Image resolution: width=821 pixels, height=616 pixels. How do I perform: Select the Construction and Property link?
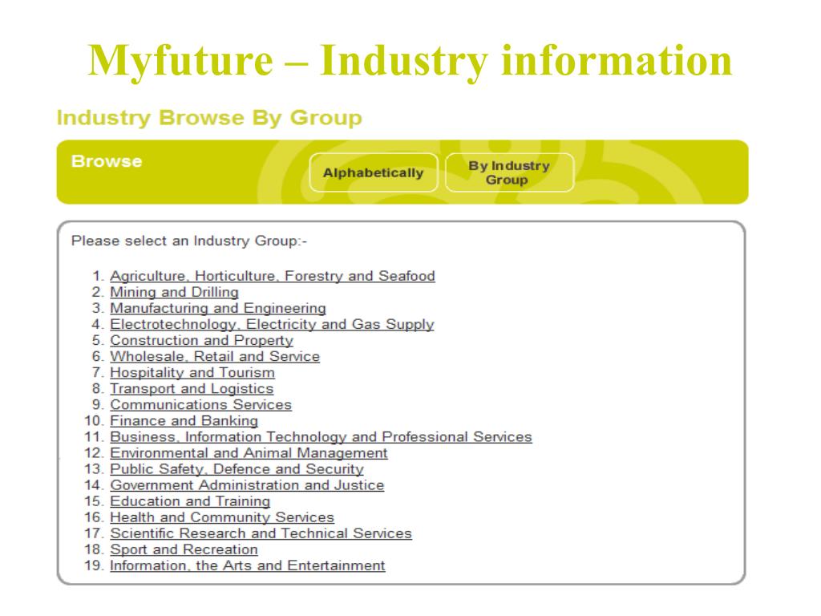click(201, 340)
